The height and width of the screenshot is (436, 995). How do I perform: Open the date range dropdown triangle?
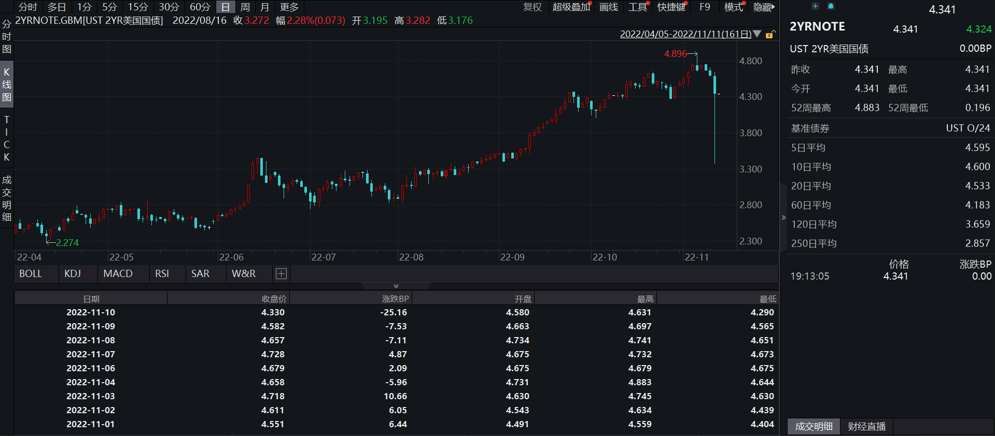(x=757, y=34)
